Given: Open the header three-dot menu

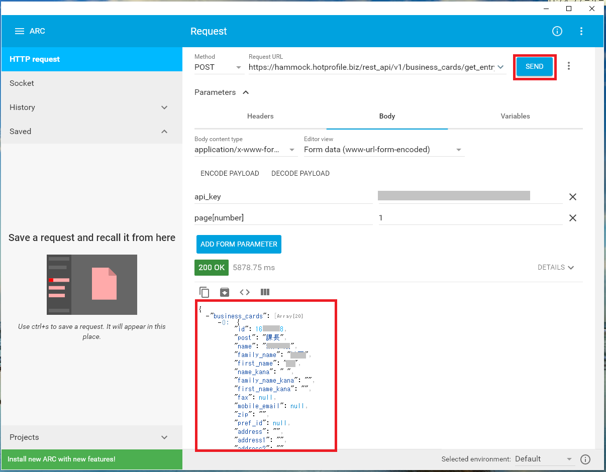Looking at the screenshot, I should 581,31.
